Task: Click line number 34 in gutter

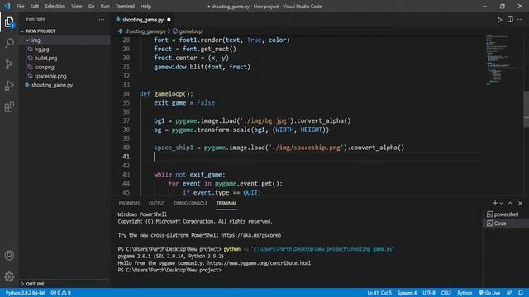Action: (x=126, y=94)
